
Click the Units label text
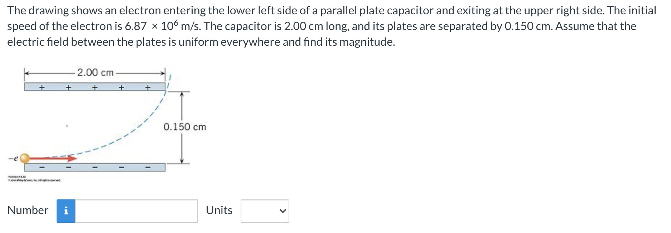click(219, 210)
